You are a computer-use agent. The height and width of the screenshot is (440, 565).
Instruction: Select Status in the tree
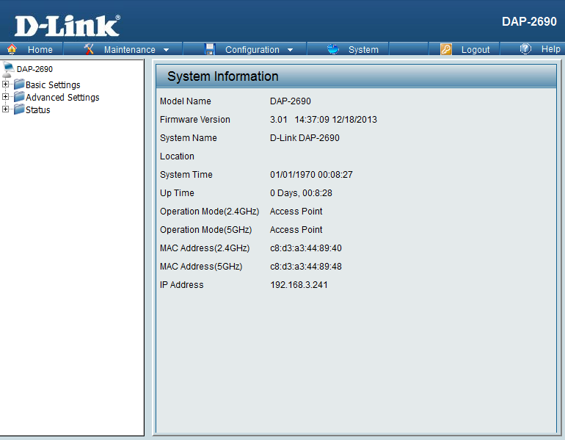(38, 109)
